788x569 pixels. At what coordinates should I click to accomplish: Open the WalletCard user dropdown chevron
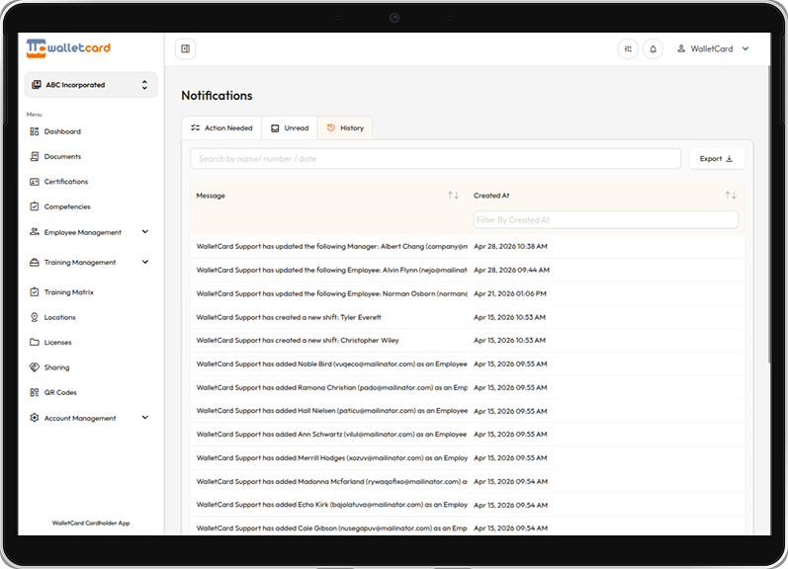point(745,48)
